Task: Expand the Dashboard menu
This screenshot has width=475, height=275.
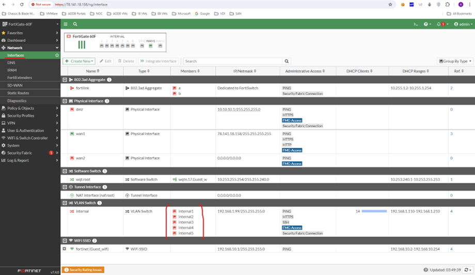Action: pyautogui.click(x=30, y=40)
